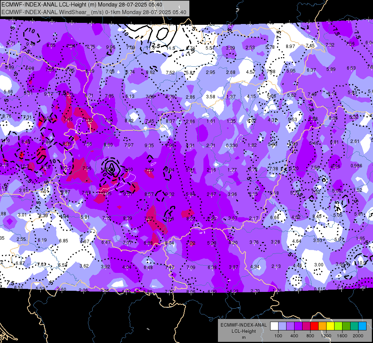The height and width of the screenshot is (343, 373).
Task: Click the map value 2.61
Action: (x=355, y=141)
